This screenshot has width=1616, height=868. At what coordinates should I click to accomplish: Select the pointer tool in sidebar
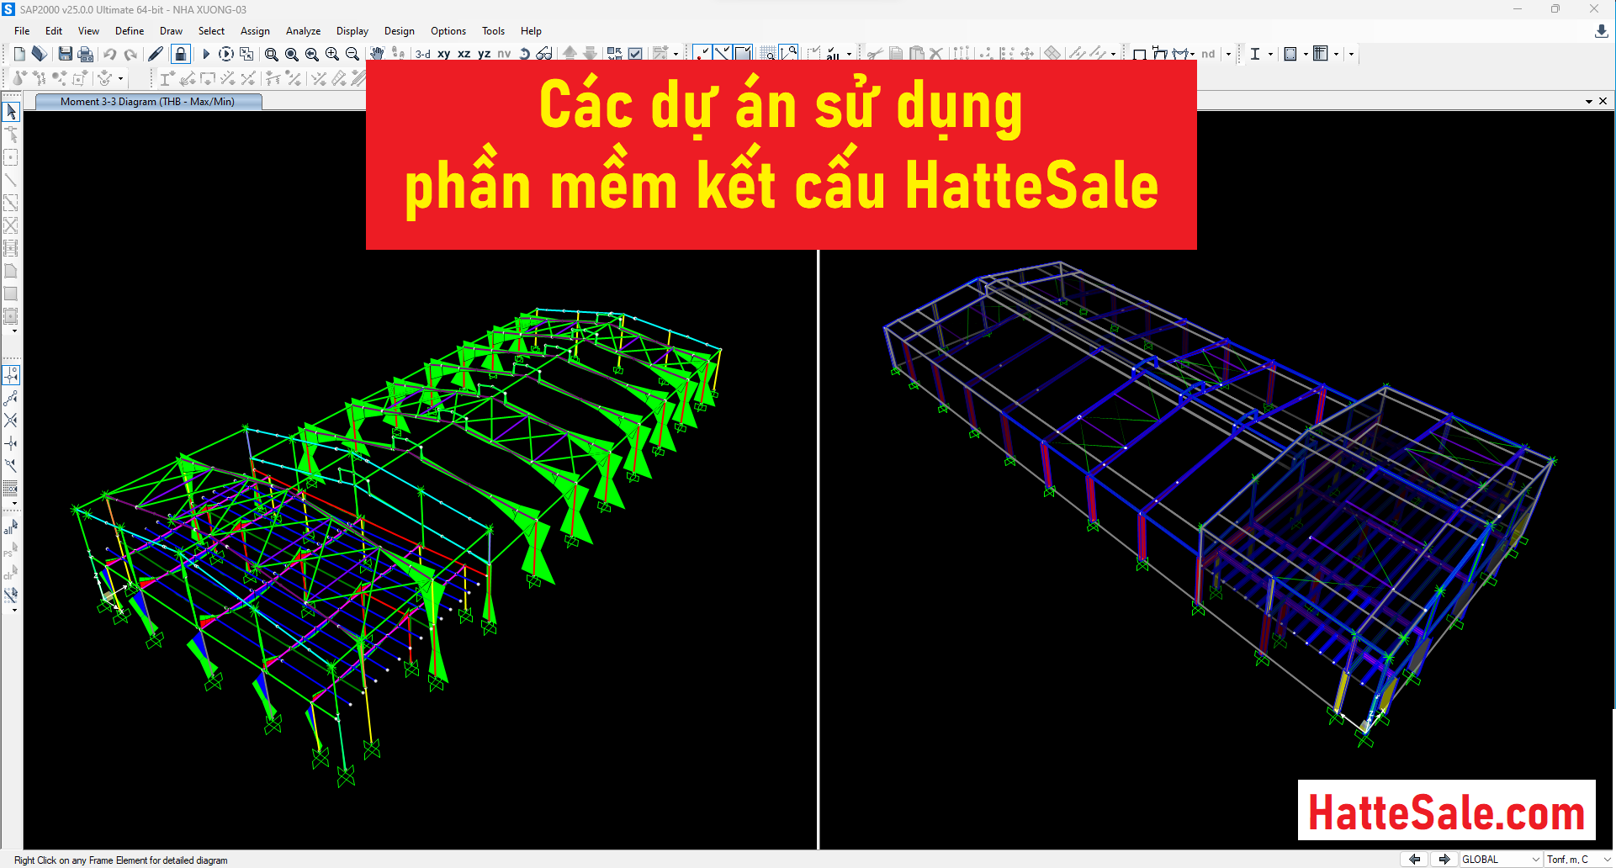(x=11, y=112)
